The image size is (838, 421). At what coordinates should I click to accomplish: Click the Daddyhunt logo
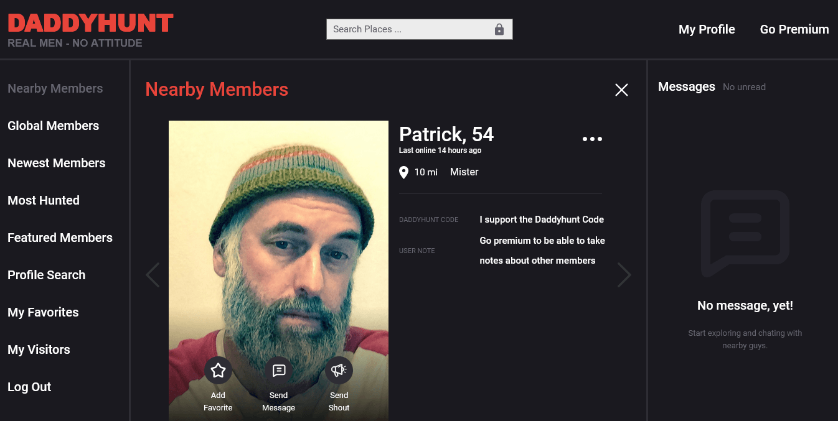91,24
